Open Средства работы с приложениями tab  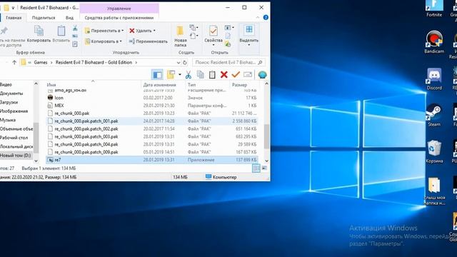[x=119, y=18]
